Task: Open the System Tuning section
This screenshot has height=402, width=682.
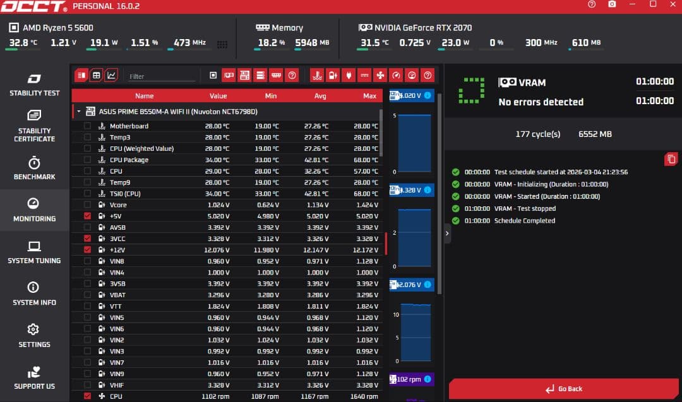Action: tap(34, 252)
